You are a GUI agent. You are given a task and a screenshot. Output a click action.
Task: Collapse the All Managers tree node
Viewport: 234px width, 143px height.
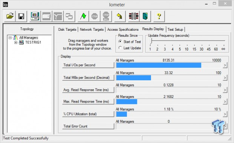click(10, 38)
